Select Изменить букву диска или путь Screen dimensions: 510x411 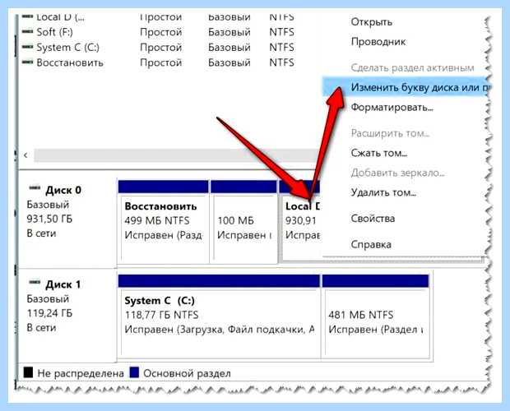tap(405, 87)
